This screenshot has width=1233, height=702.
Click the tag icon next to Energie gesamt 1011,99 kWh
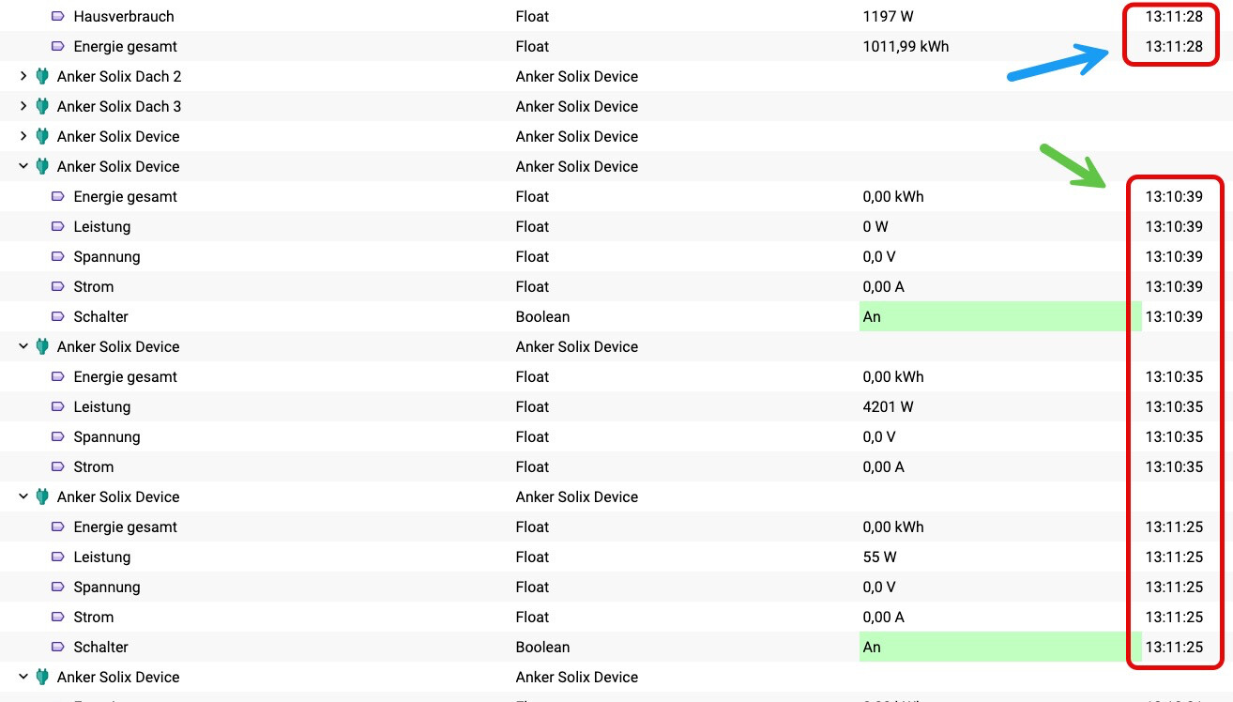tap(58, 46)
